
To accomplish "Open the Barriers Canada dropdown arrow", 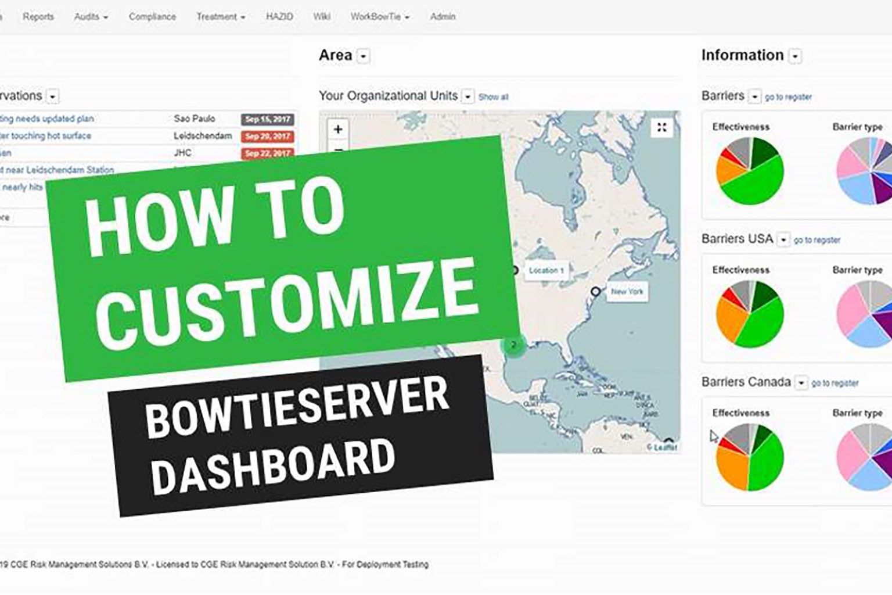I will (x=801, y=383).
